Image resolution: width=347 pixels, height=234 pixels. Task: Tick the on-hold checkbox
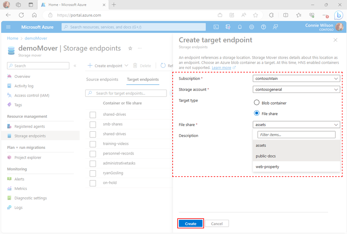(93, 183)
